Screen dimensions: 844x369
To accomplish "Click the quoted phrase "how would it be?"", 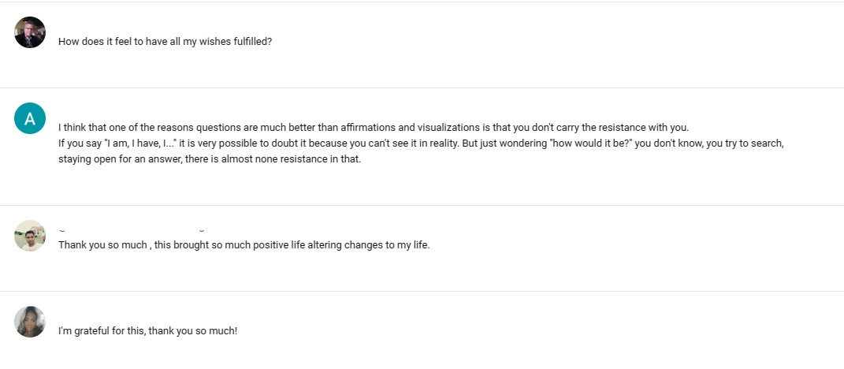I will [x=590, y=143].
